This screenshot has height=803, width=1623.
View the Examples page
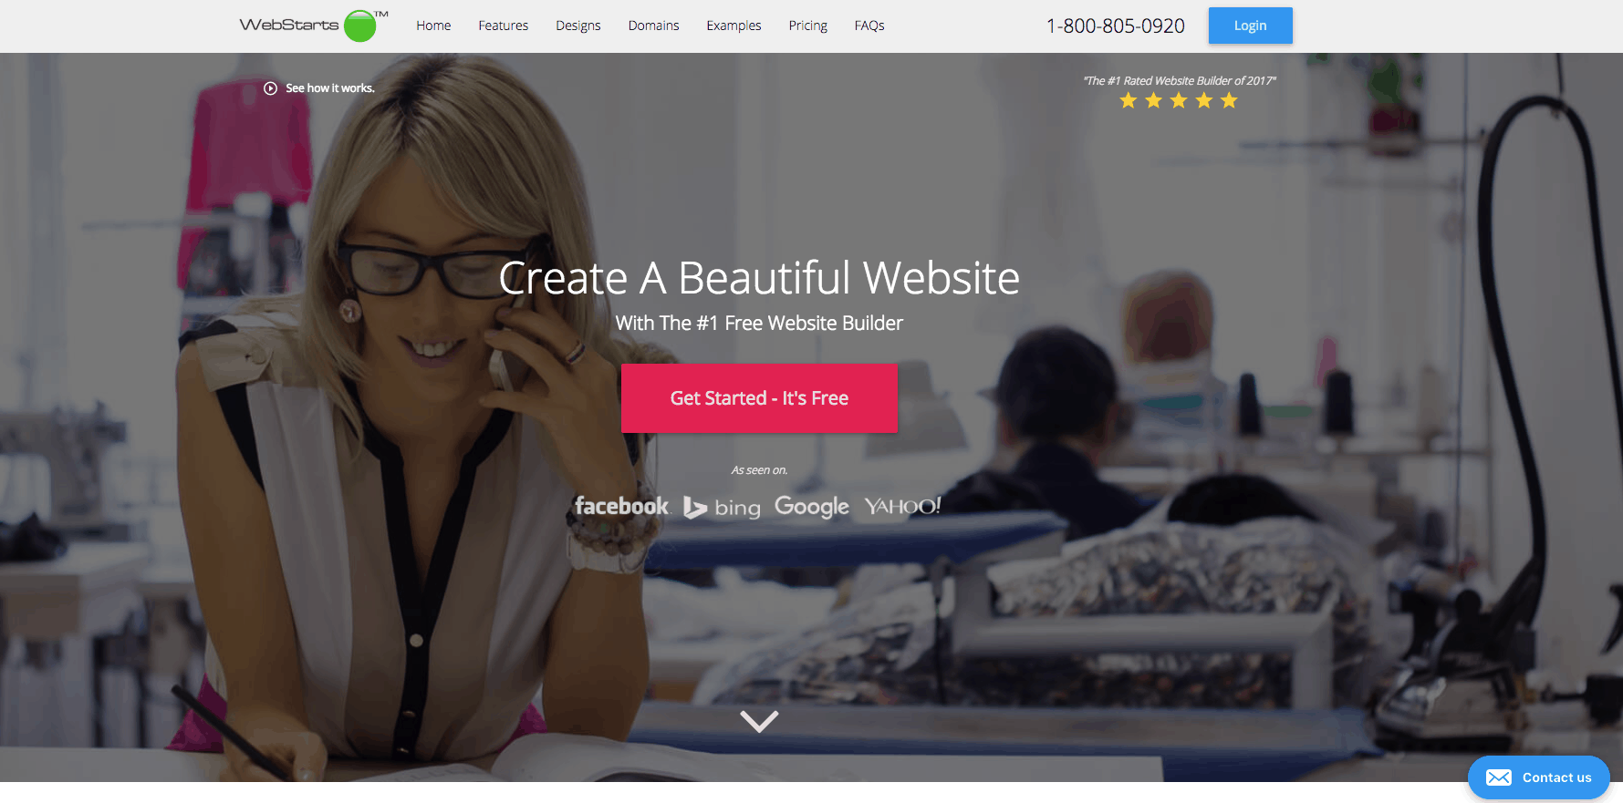click(x=733, y=26)
